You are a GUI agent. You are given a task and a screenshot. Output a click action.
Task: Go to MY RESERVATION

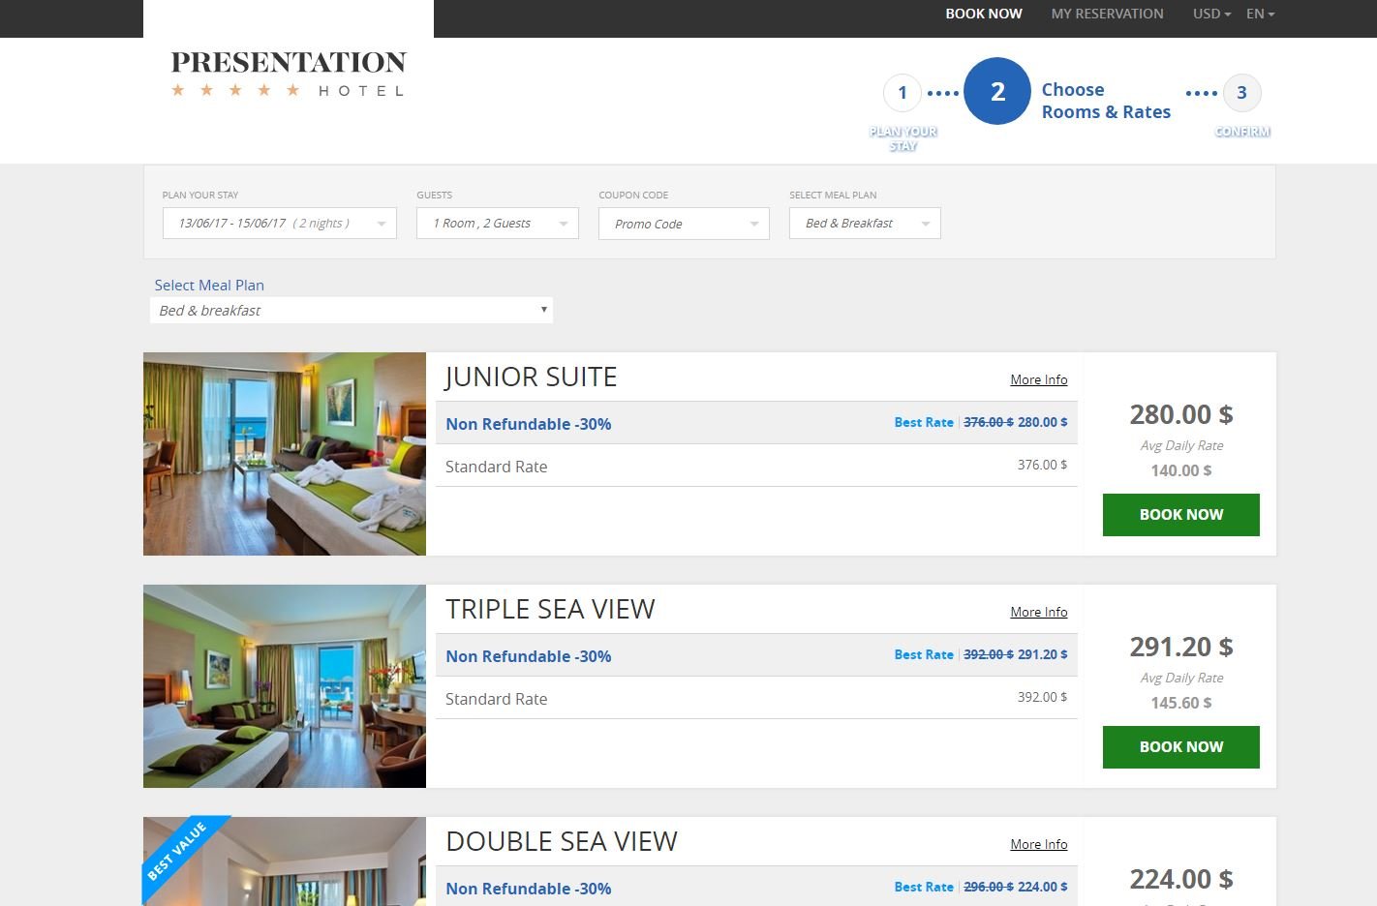pos(1107,14)
